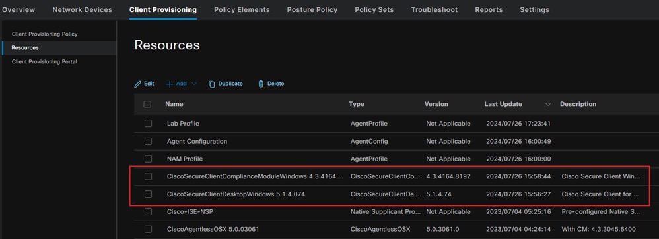This screenshot has height=239, width=659.
Task: Check the CiscoAgentlessOSX row checkbox
Action: [x=148, y=229]
